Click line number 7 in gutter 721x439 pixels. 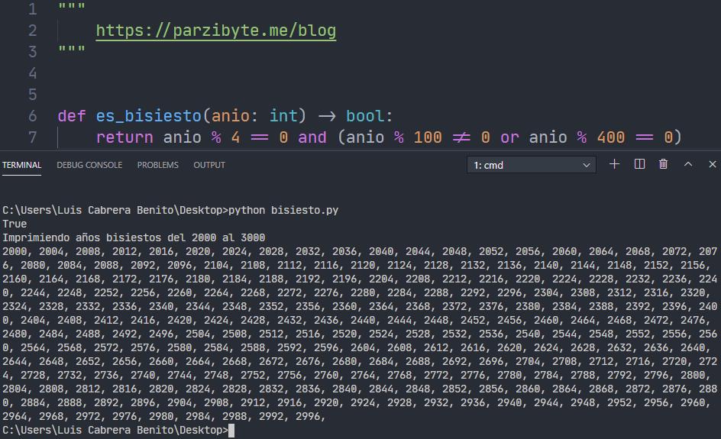[32, 137]
